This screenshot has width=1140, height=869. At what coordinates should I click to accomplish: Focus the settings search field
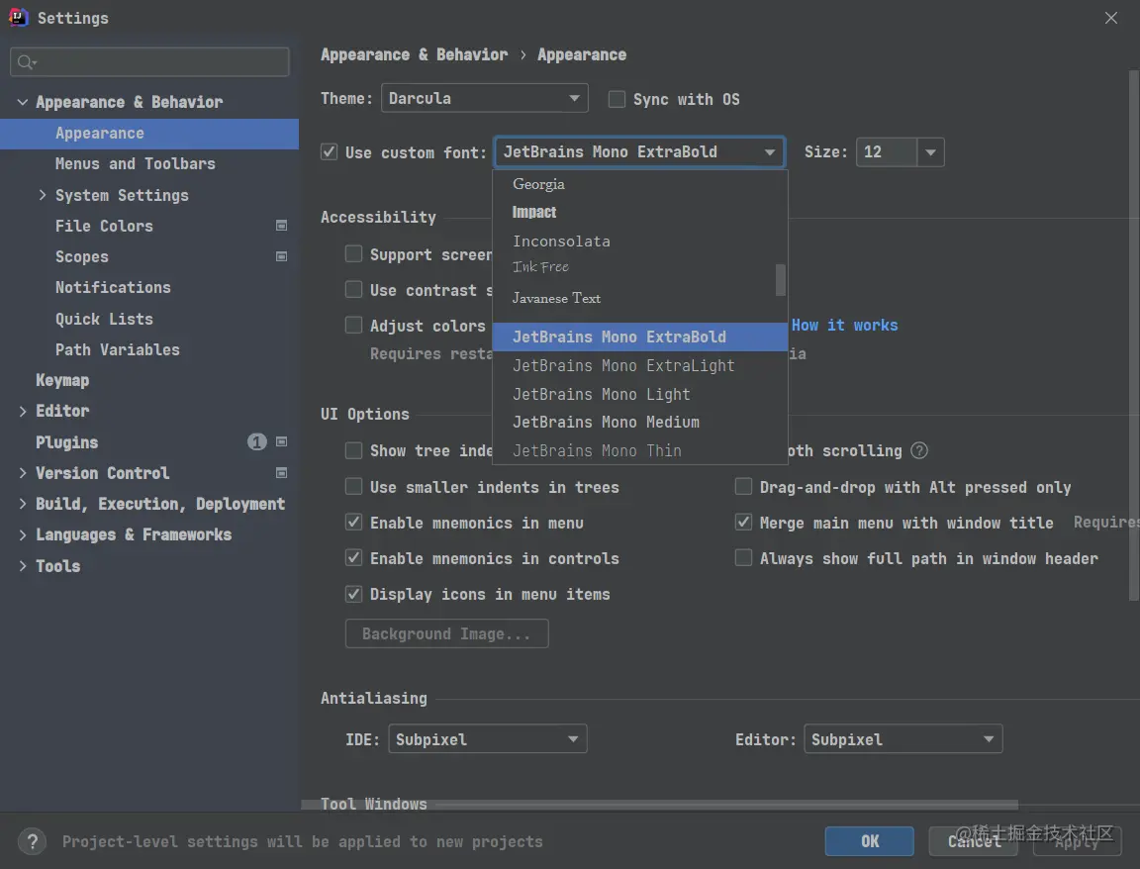point(149,61)
